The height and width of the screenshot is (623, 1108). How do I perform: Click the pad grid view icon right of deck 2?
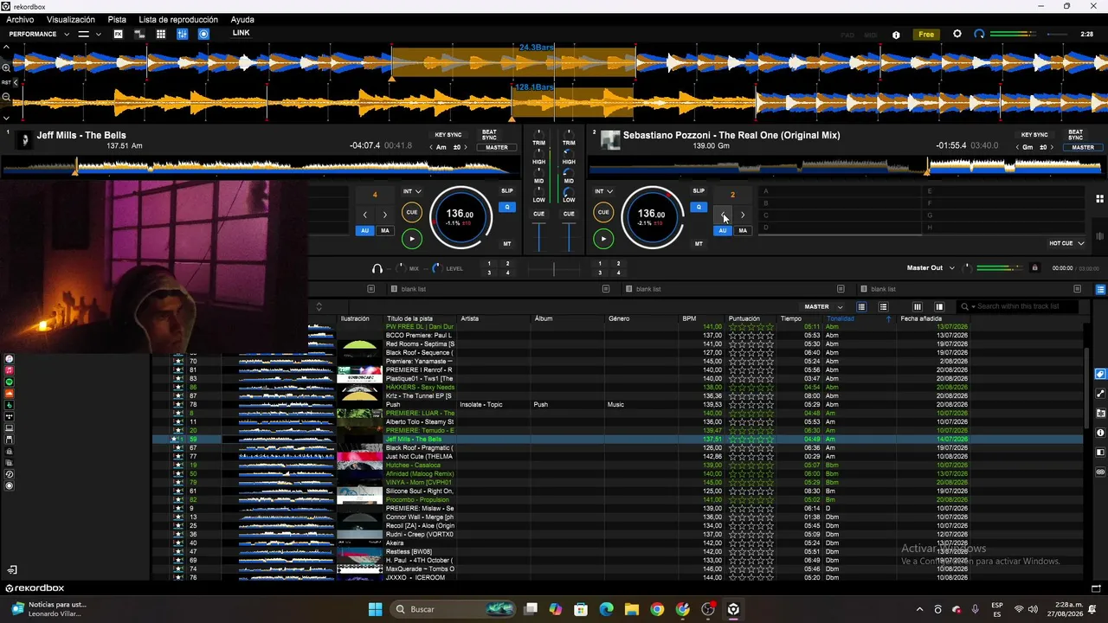point(1099,198)
